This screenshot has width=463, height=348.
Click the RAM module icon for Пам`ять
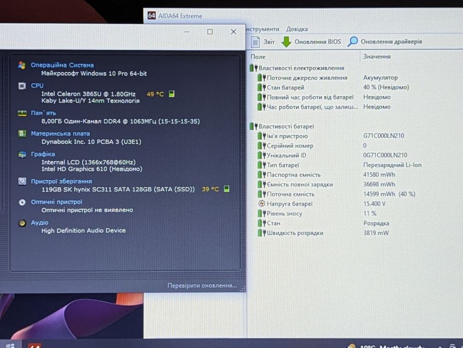click(22, 113)
